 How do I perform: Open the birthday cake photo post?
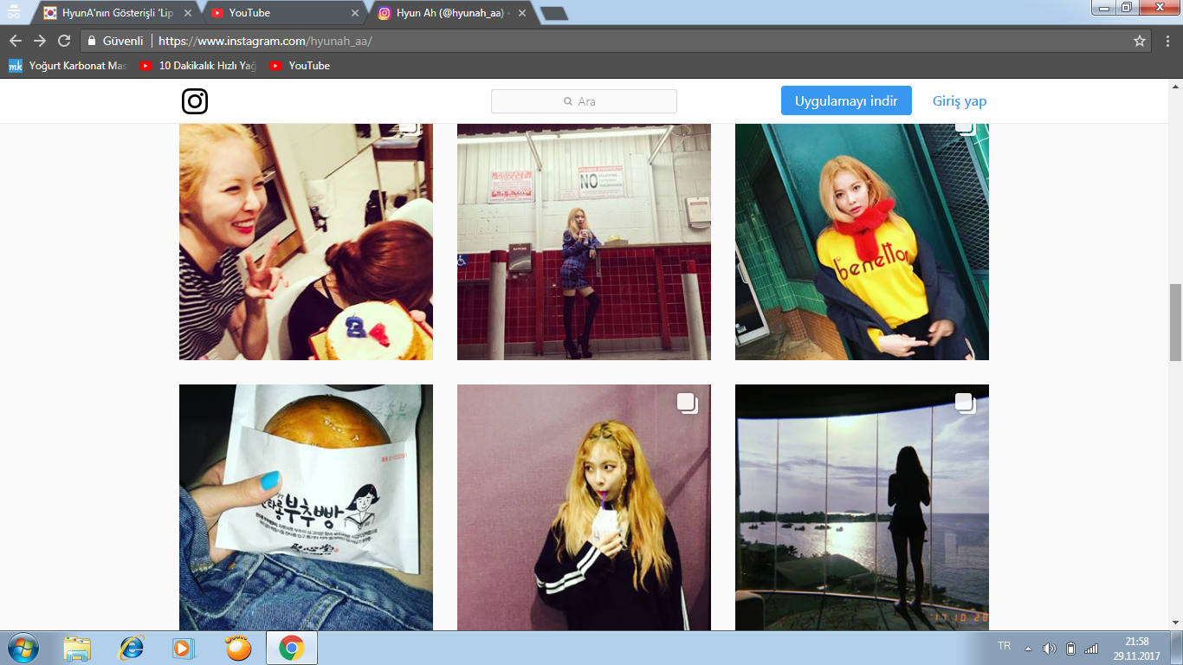coord(306,242)
